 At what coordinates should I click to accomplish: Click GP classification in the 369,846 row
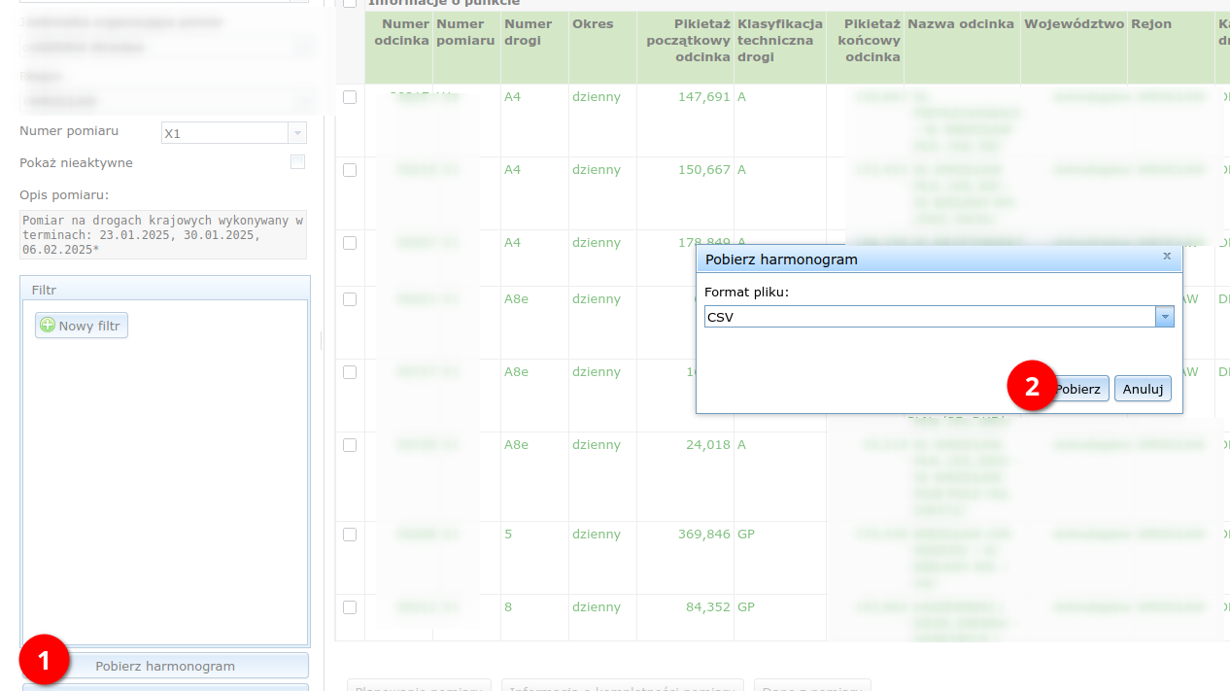coord(746,535)
